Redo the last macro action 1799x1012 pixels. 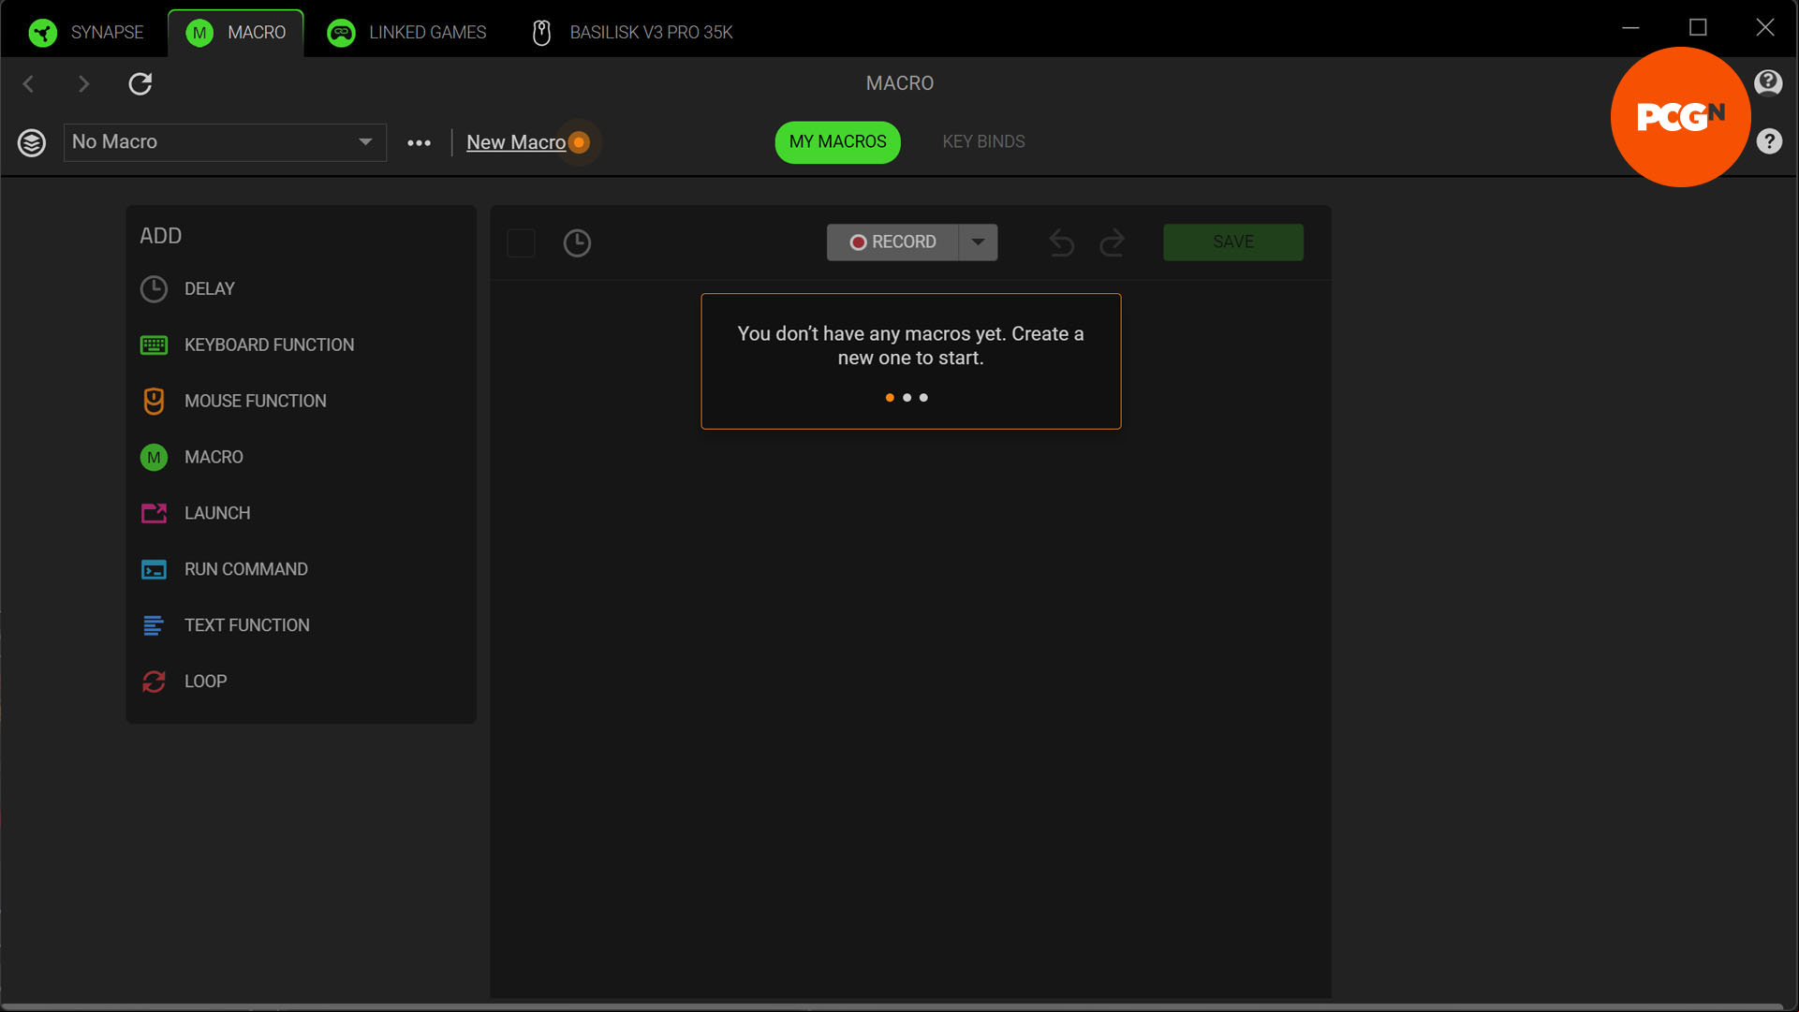[1113, 242]
